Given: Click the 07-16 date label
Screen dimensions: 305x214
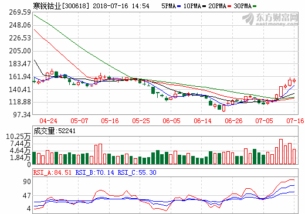Looking at the screenshot, I should [295, 121].
